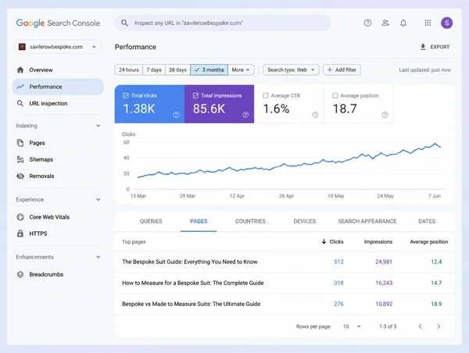The height and width of the screenshot is (353, 469).
Task: Switch to the DEVICES tab
Action: pos(305,221)
